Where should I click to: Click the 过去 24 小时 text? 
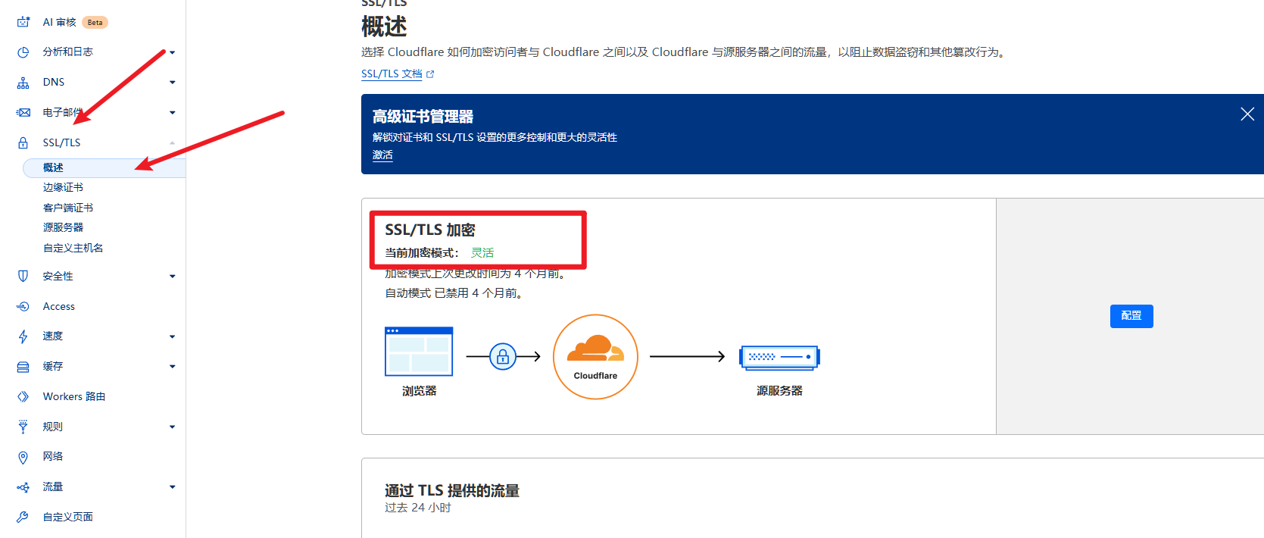pos(418,508)
